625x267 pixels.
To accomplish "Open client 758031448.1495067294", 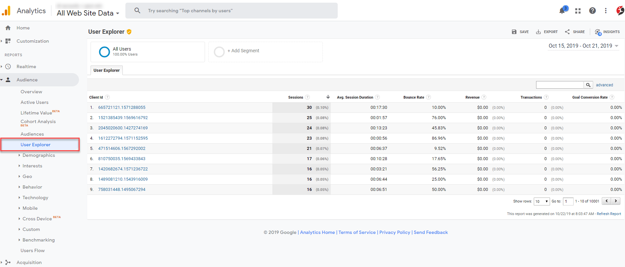I will [122, 190].
